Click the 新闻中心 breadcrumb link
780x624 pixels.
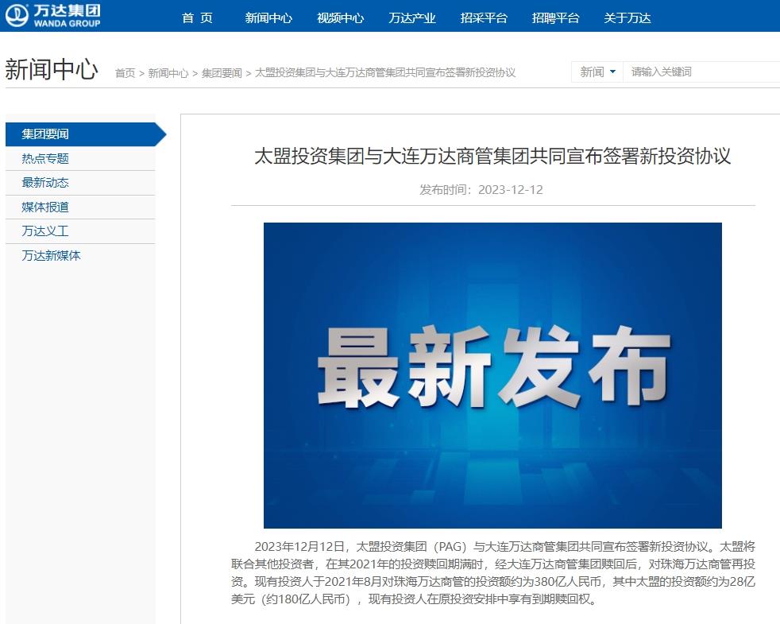(168, 72)
